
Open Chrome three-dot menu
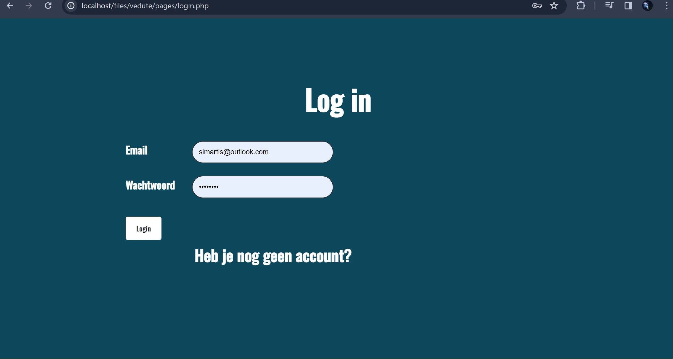[666, 6]
